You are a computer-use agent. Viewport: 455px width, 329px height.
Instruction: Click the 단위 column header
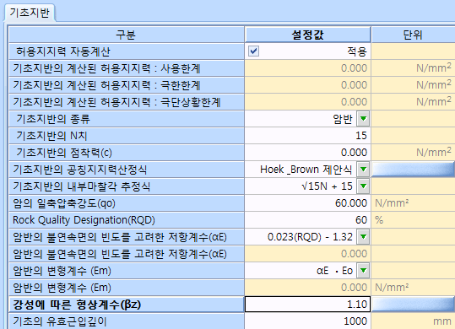414,35
